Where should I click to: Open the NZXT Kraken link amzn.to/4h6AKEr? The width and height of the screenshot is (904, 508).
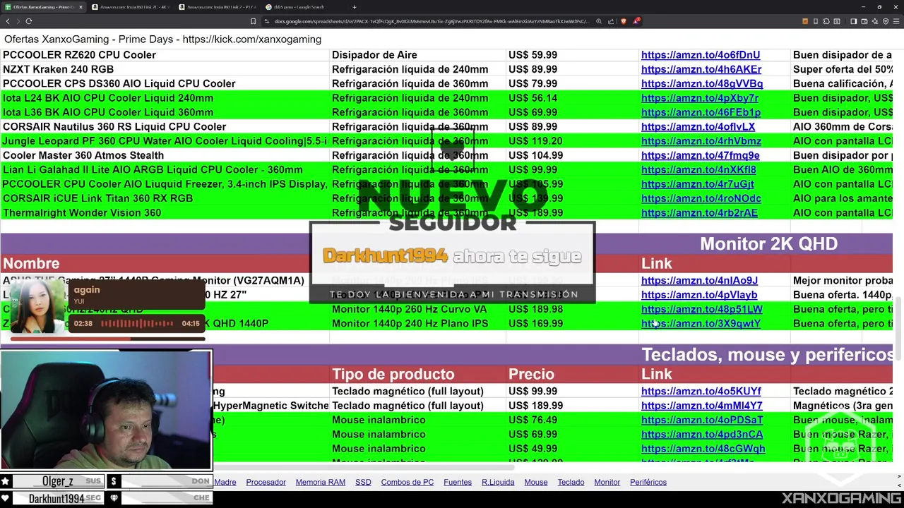[701, 69]
